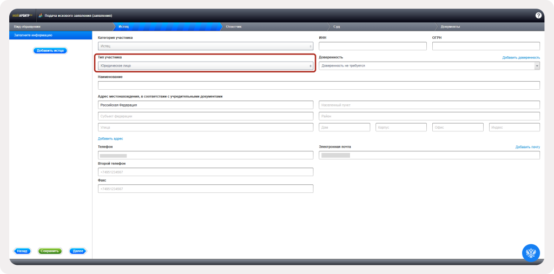
Task: Click the Добавить адрес link
Action: point(110,139)
